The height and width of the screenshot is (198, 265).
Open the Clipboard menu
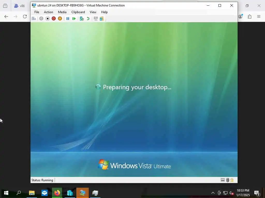tap(78, 12)
